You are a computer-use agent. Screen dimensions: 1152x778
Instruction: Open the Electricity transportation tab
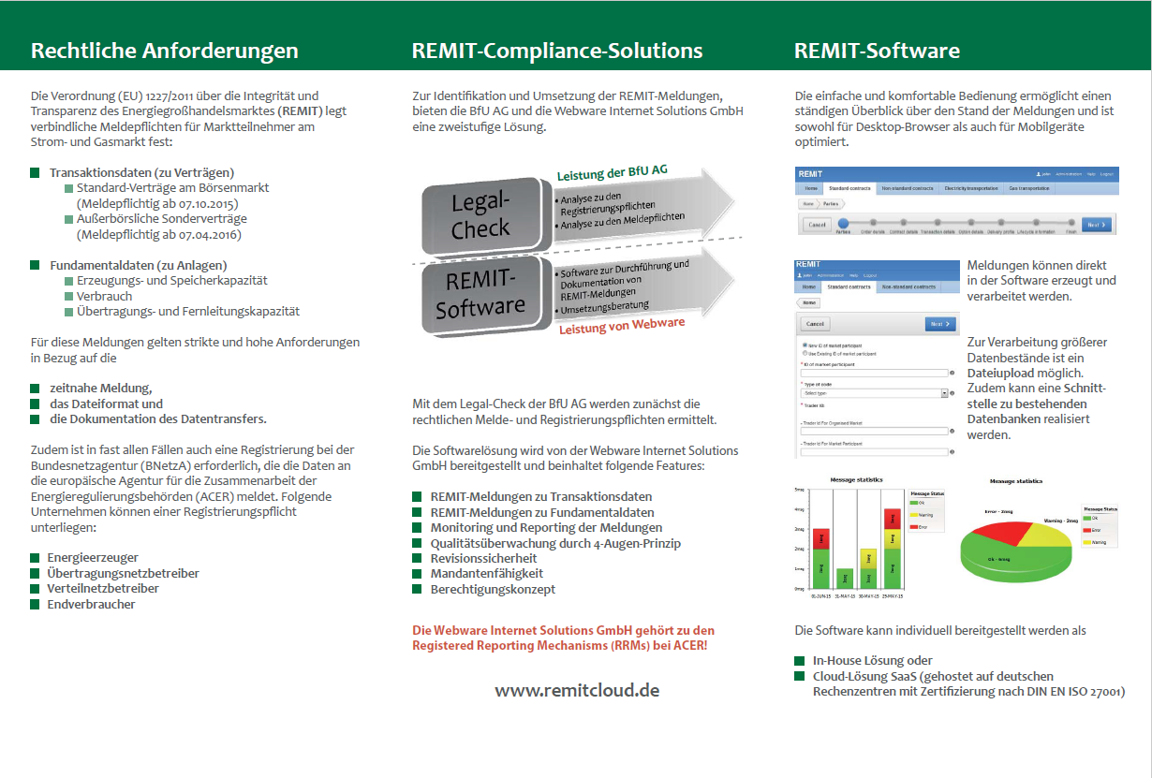(x=970, y=188)
